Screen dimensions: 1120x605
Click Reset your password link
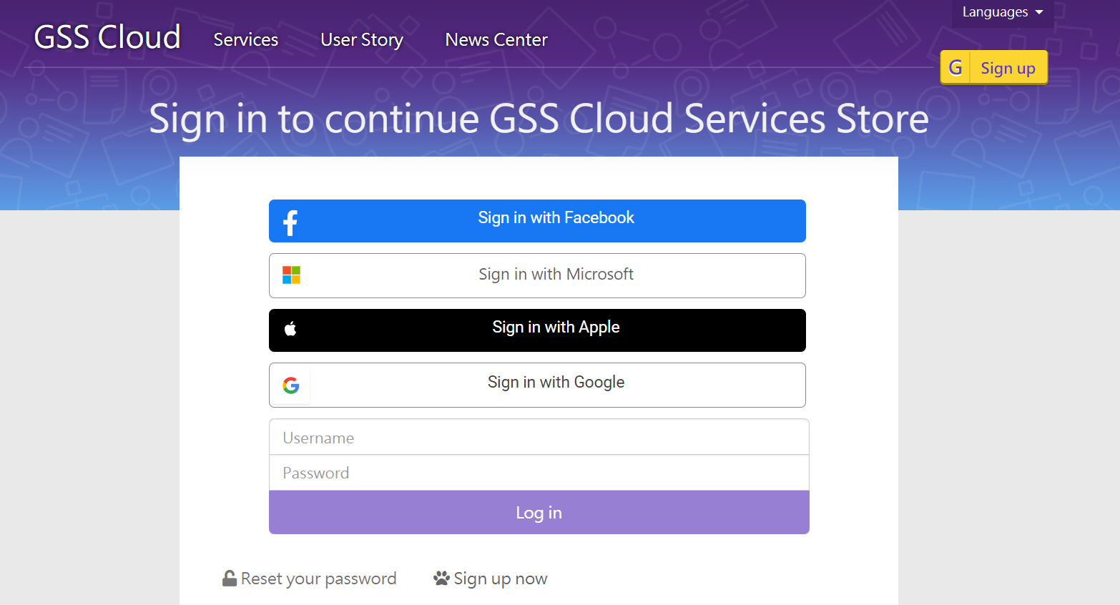pos(318,579)
